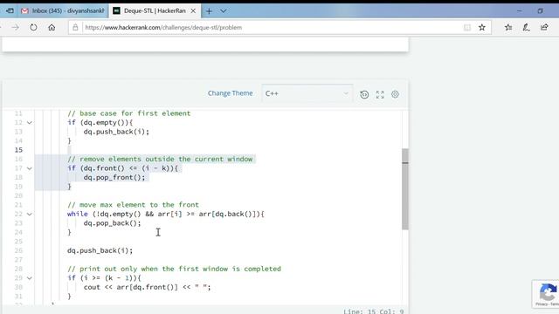Click comment 'remove elements outside the current window'
Image resolution: width=559 pixels, height=314 pixels.
pyautogui.click(x=160, y=159)
